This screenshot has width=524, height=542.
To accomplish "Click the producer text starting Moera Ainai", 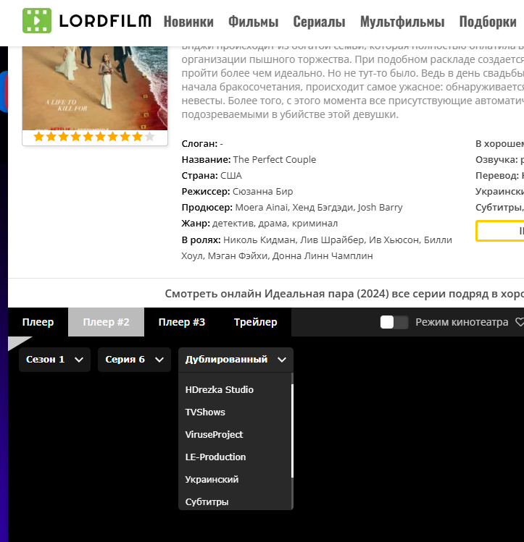I will pyautogui.click(x=319, y=208).
